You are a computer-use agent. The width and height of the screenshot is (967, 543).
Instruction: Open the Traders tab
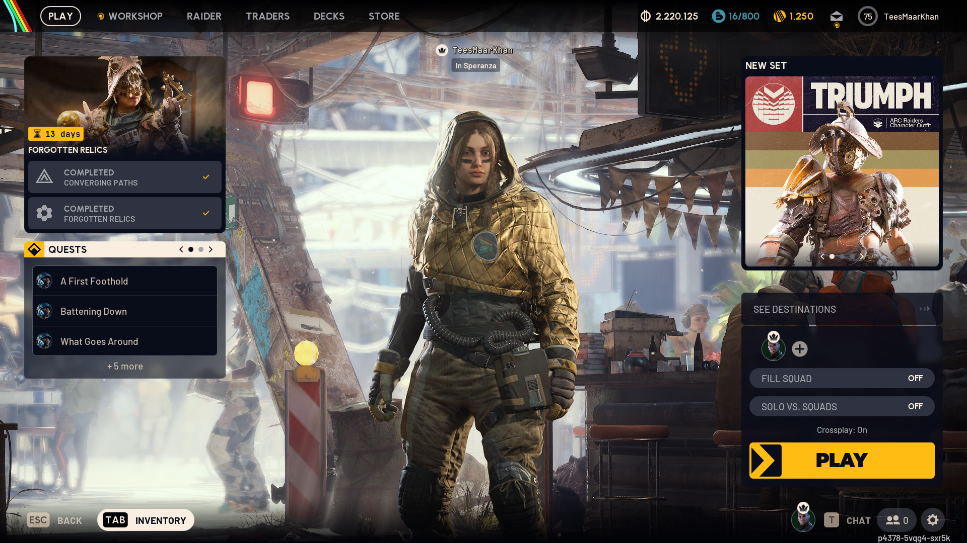coord(267,16)
